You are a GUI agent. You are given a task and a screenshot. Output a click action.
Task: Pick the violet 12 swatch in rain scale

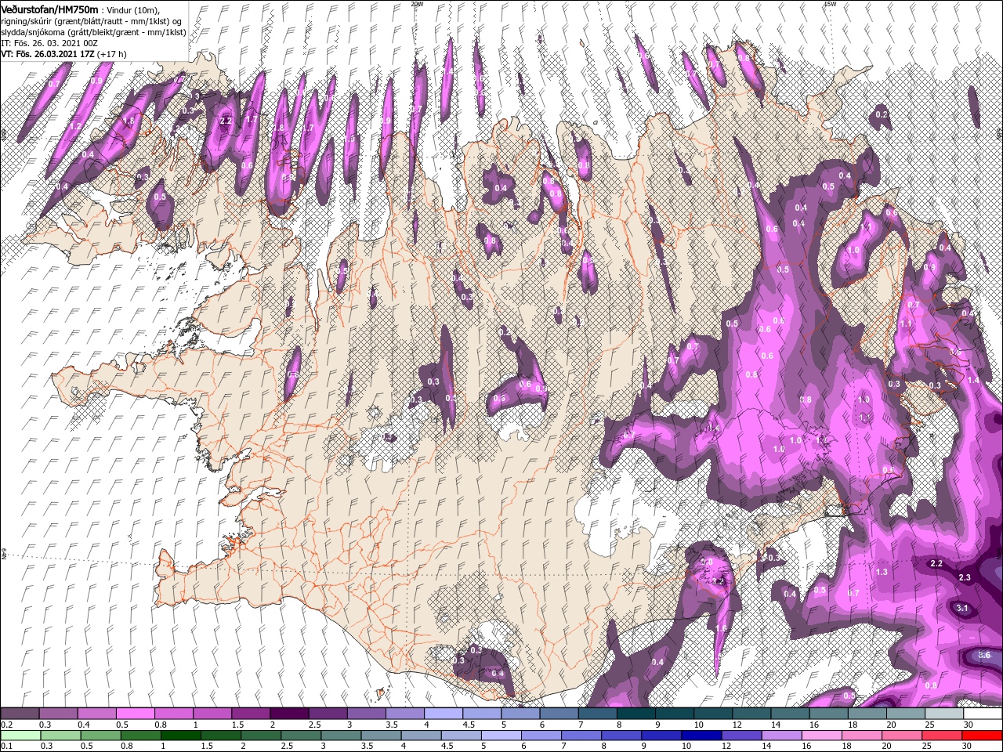tap(741, 736)
